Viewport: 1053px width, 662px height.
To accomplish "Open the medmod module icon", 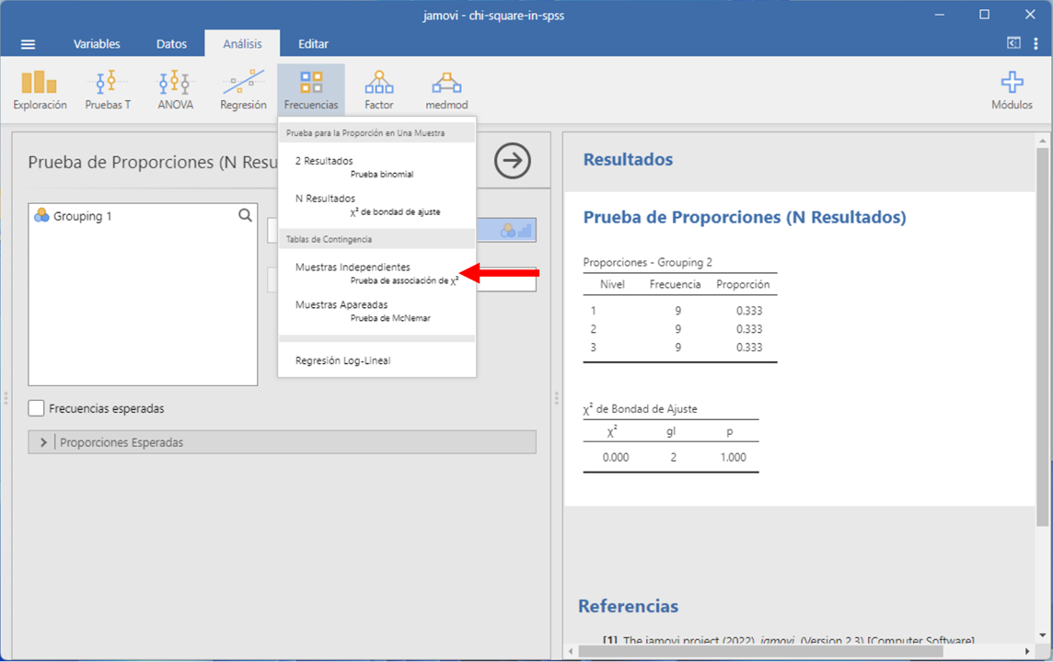I will pos(446,90).
